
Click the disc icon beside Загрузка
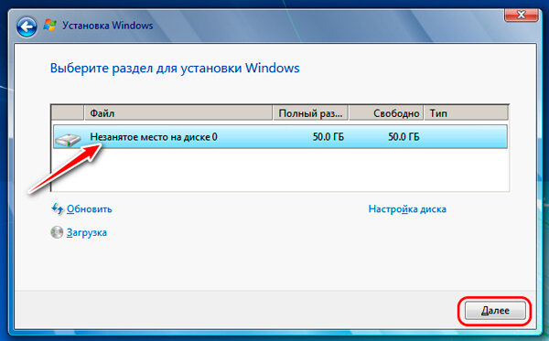pos(57,232)
